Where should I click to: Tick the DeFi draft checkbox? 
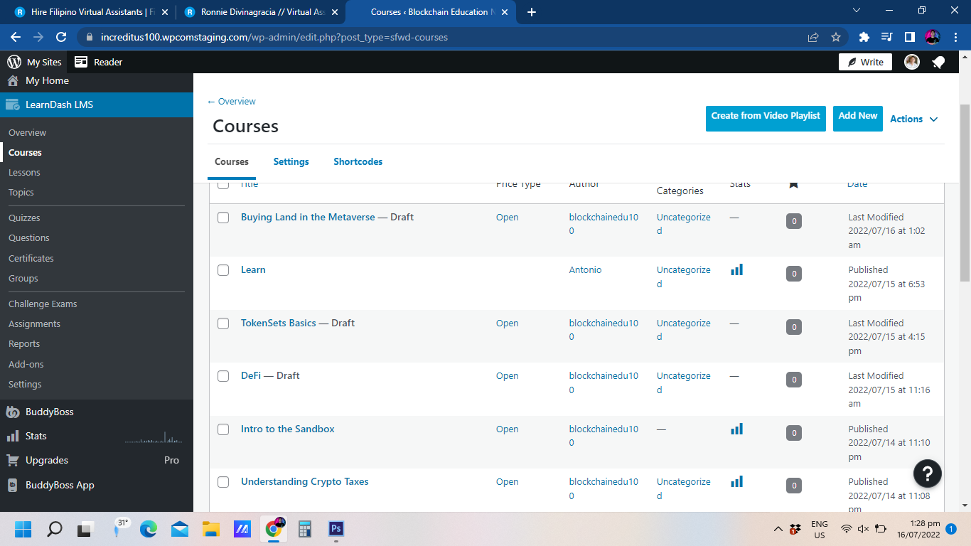223,376
